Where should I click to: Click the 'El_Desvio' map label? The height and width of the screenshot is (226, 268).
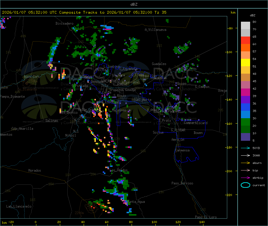[70, 113]
